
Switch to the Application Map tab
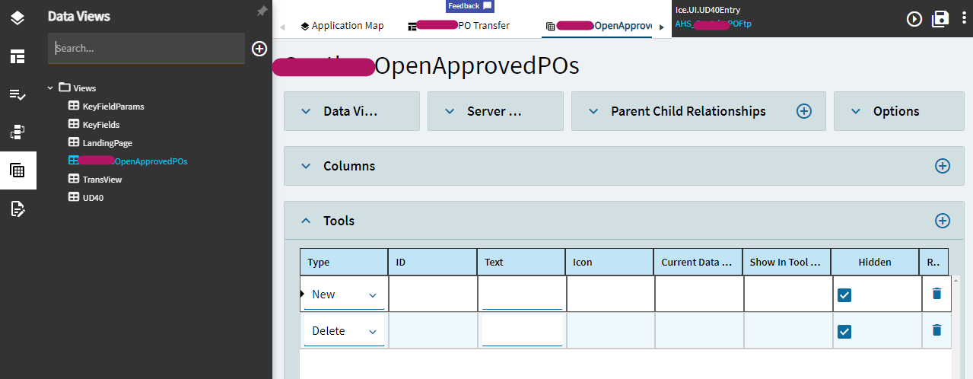(342, 26)
